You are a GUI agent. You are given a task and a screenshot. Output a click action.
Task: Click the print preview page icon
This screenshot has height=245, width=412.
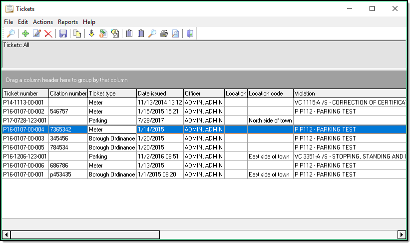click(175, 33)
